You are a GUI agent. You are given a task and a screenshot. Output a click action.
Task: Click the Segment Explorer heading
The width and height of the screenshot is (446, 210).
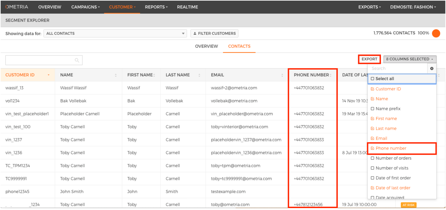(27, 20)
